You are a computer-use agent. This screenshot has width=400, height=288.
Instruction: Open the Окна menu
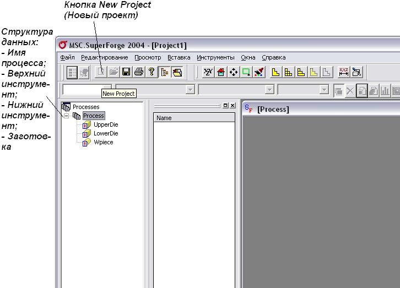click(x=248, y=58)
